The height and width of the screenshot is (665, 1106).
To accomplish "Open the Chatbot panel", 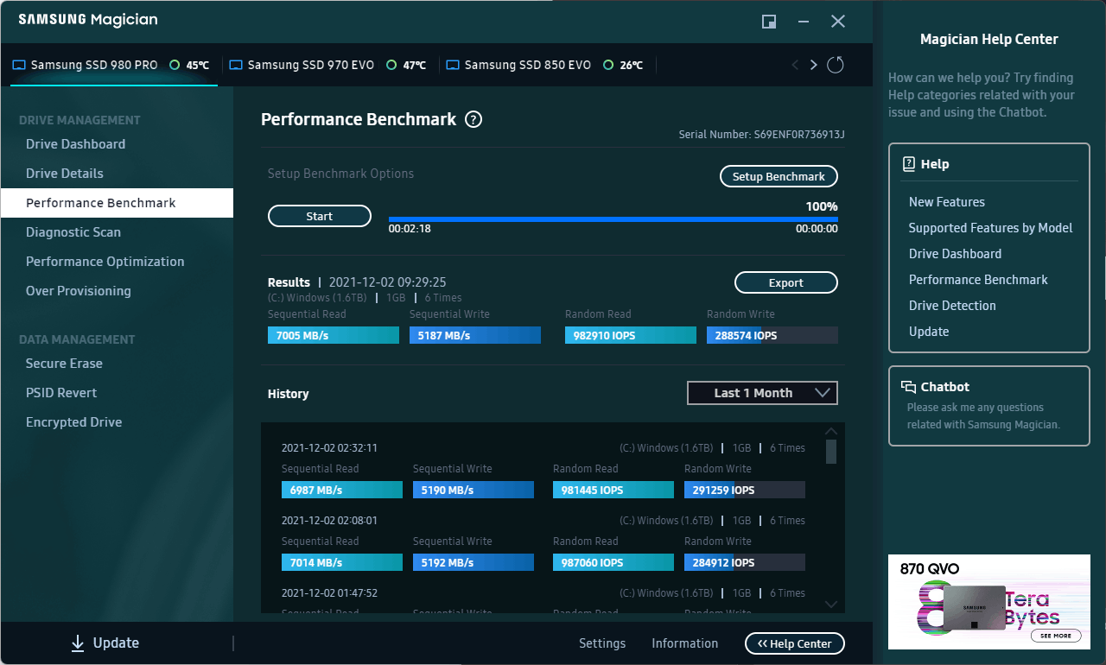I will coord(989,406).
